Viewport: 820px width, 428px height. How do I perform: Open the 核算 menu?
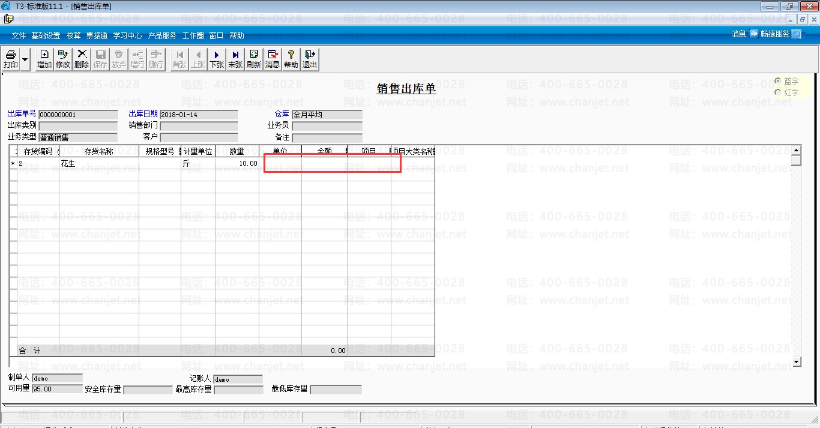[74, 35]
